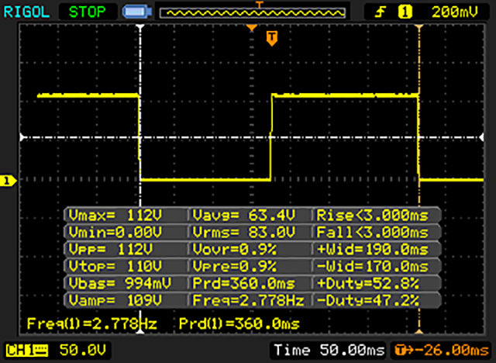Click the 50.0V vertical scale readout
The height and width of the screenshot is (363, 496).
83,351
